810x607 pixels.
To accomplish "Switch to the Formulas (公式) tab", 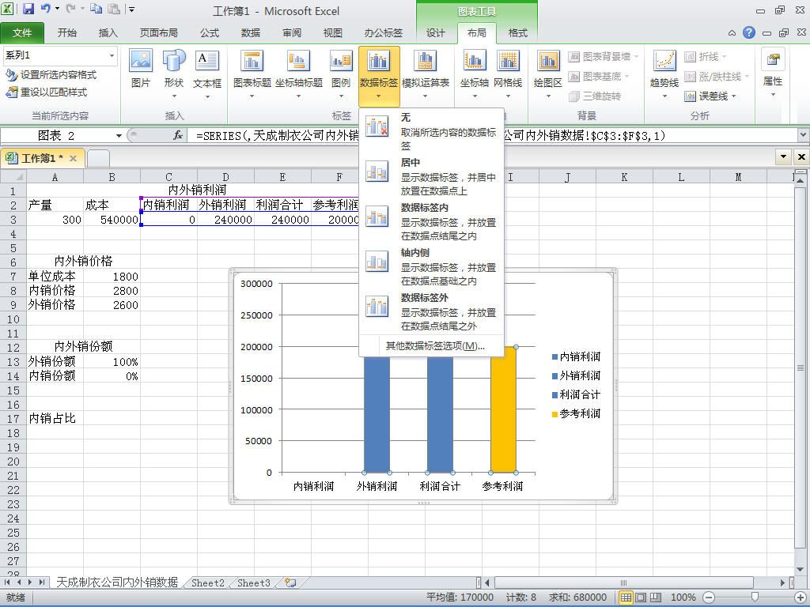I will coord(209,32).
